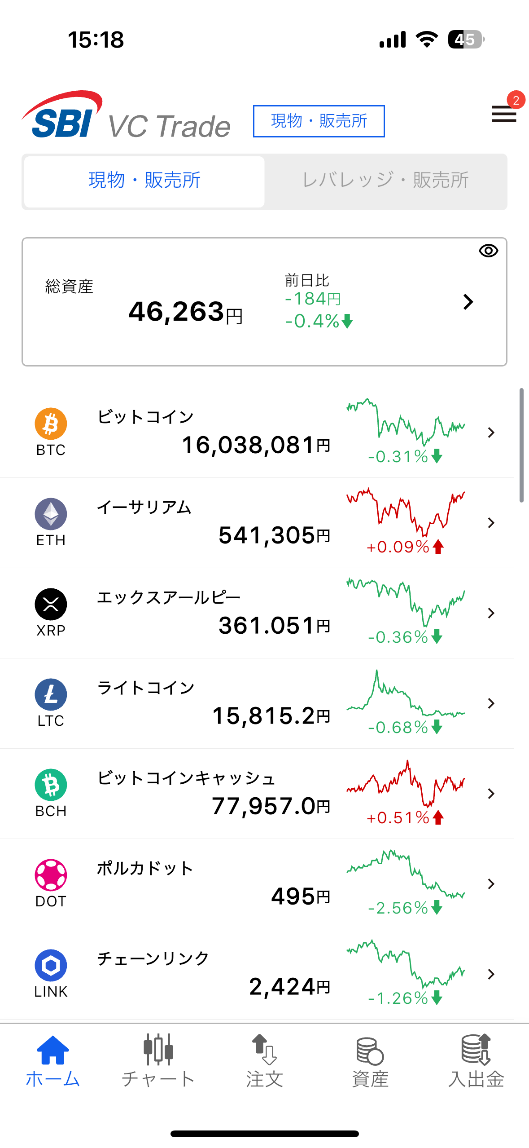This screenshot has width=529, height=1148.
Task: Tap the Ethereum ETH coin icon
Action: [x=51, y=514]
